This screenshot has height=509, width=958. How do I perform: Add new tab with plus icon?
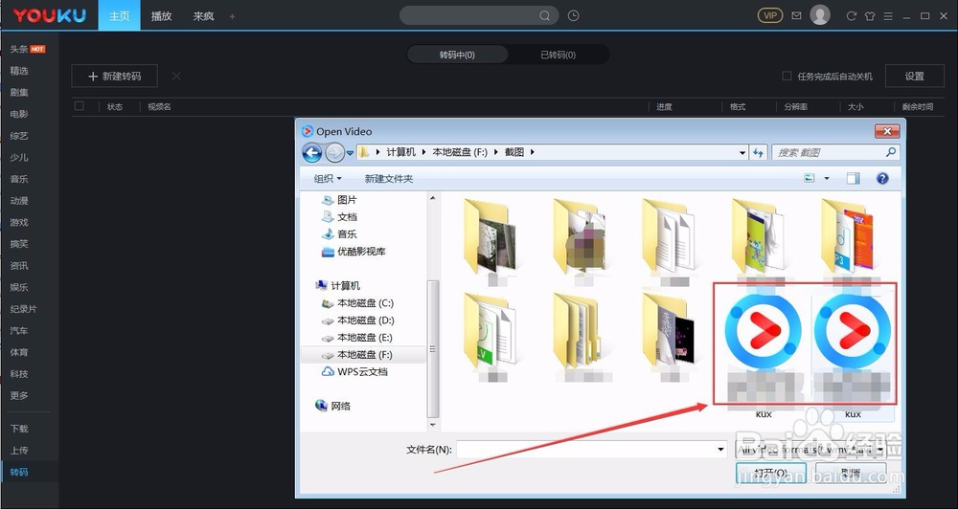[x=232, y=16]
